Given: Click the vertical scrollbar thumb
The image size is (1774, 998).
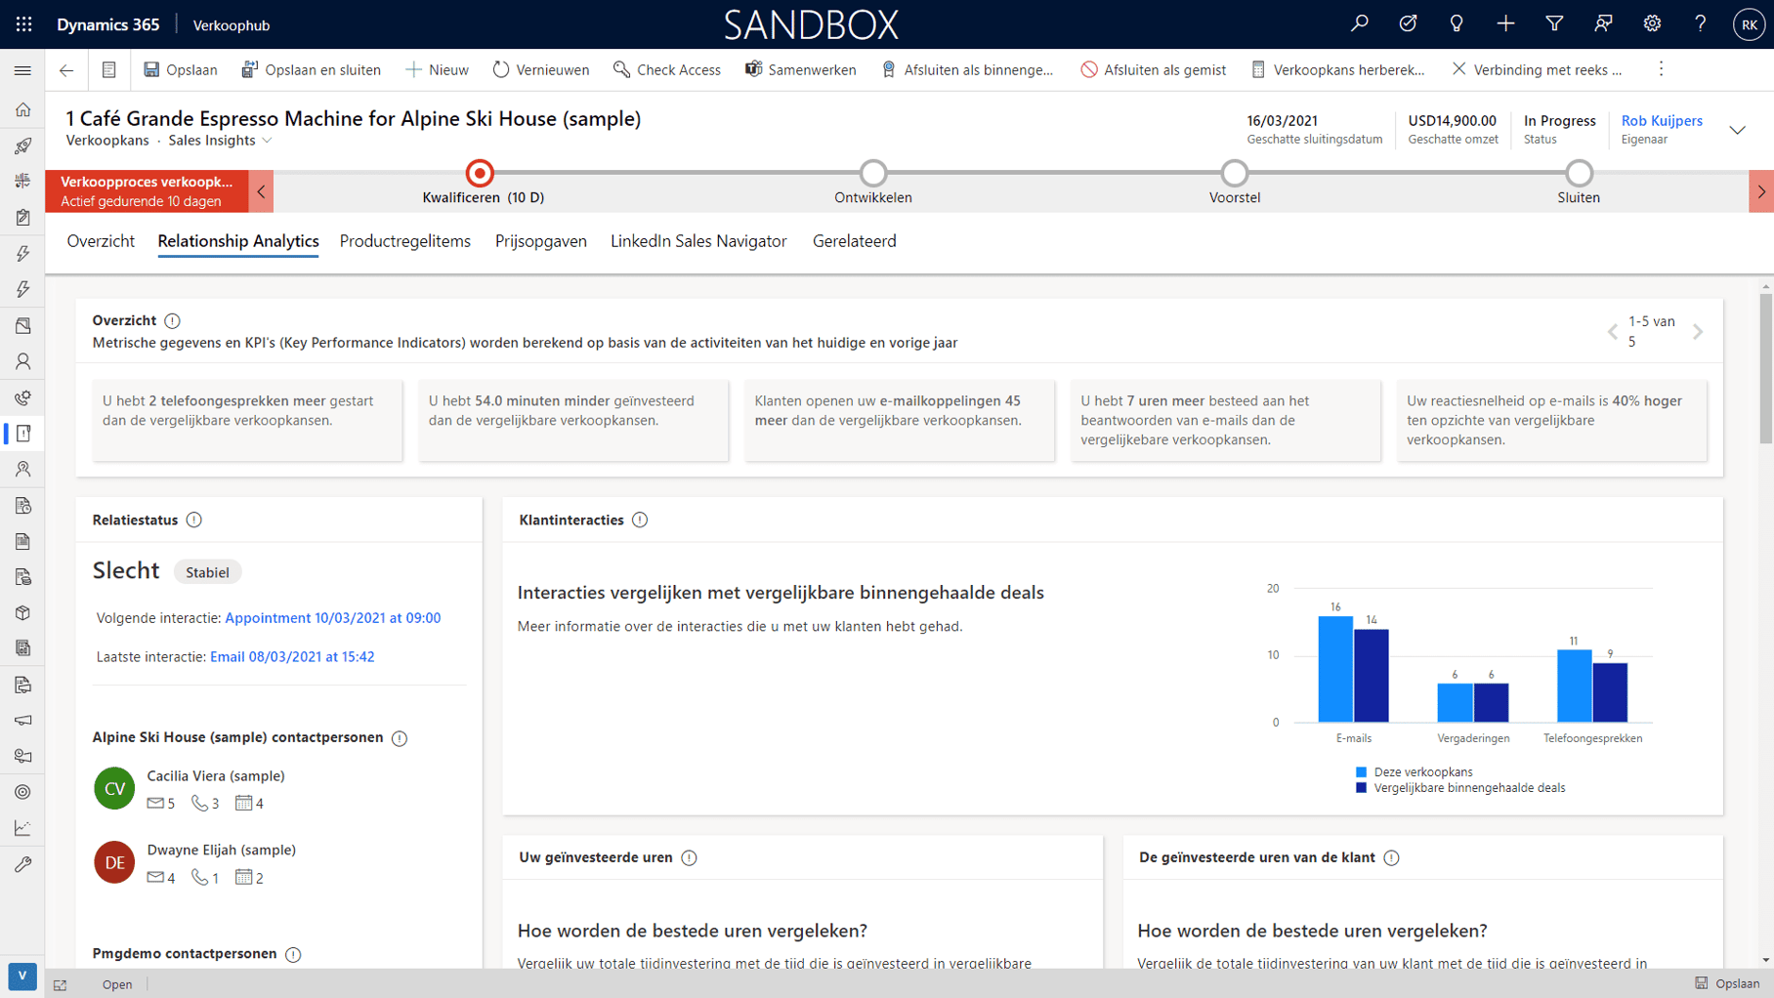Looking at the screenshot, I should click(x=1765, y=368).
